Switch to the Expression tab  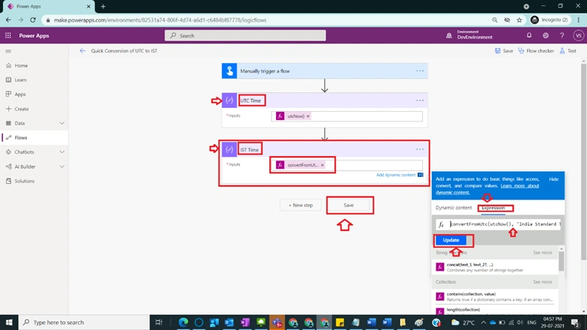tap(493, 208)
